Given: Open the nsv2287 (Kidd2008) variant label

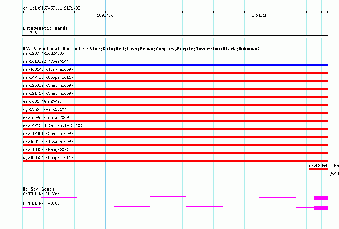Looking at the screenshot, I should [x=43, y=53].
